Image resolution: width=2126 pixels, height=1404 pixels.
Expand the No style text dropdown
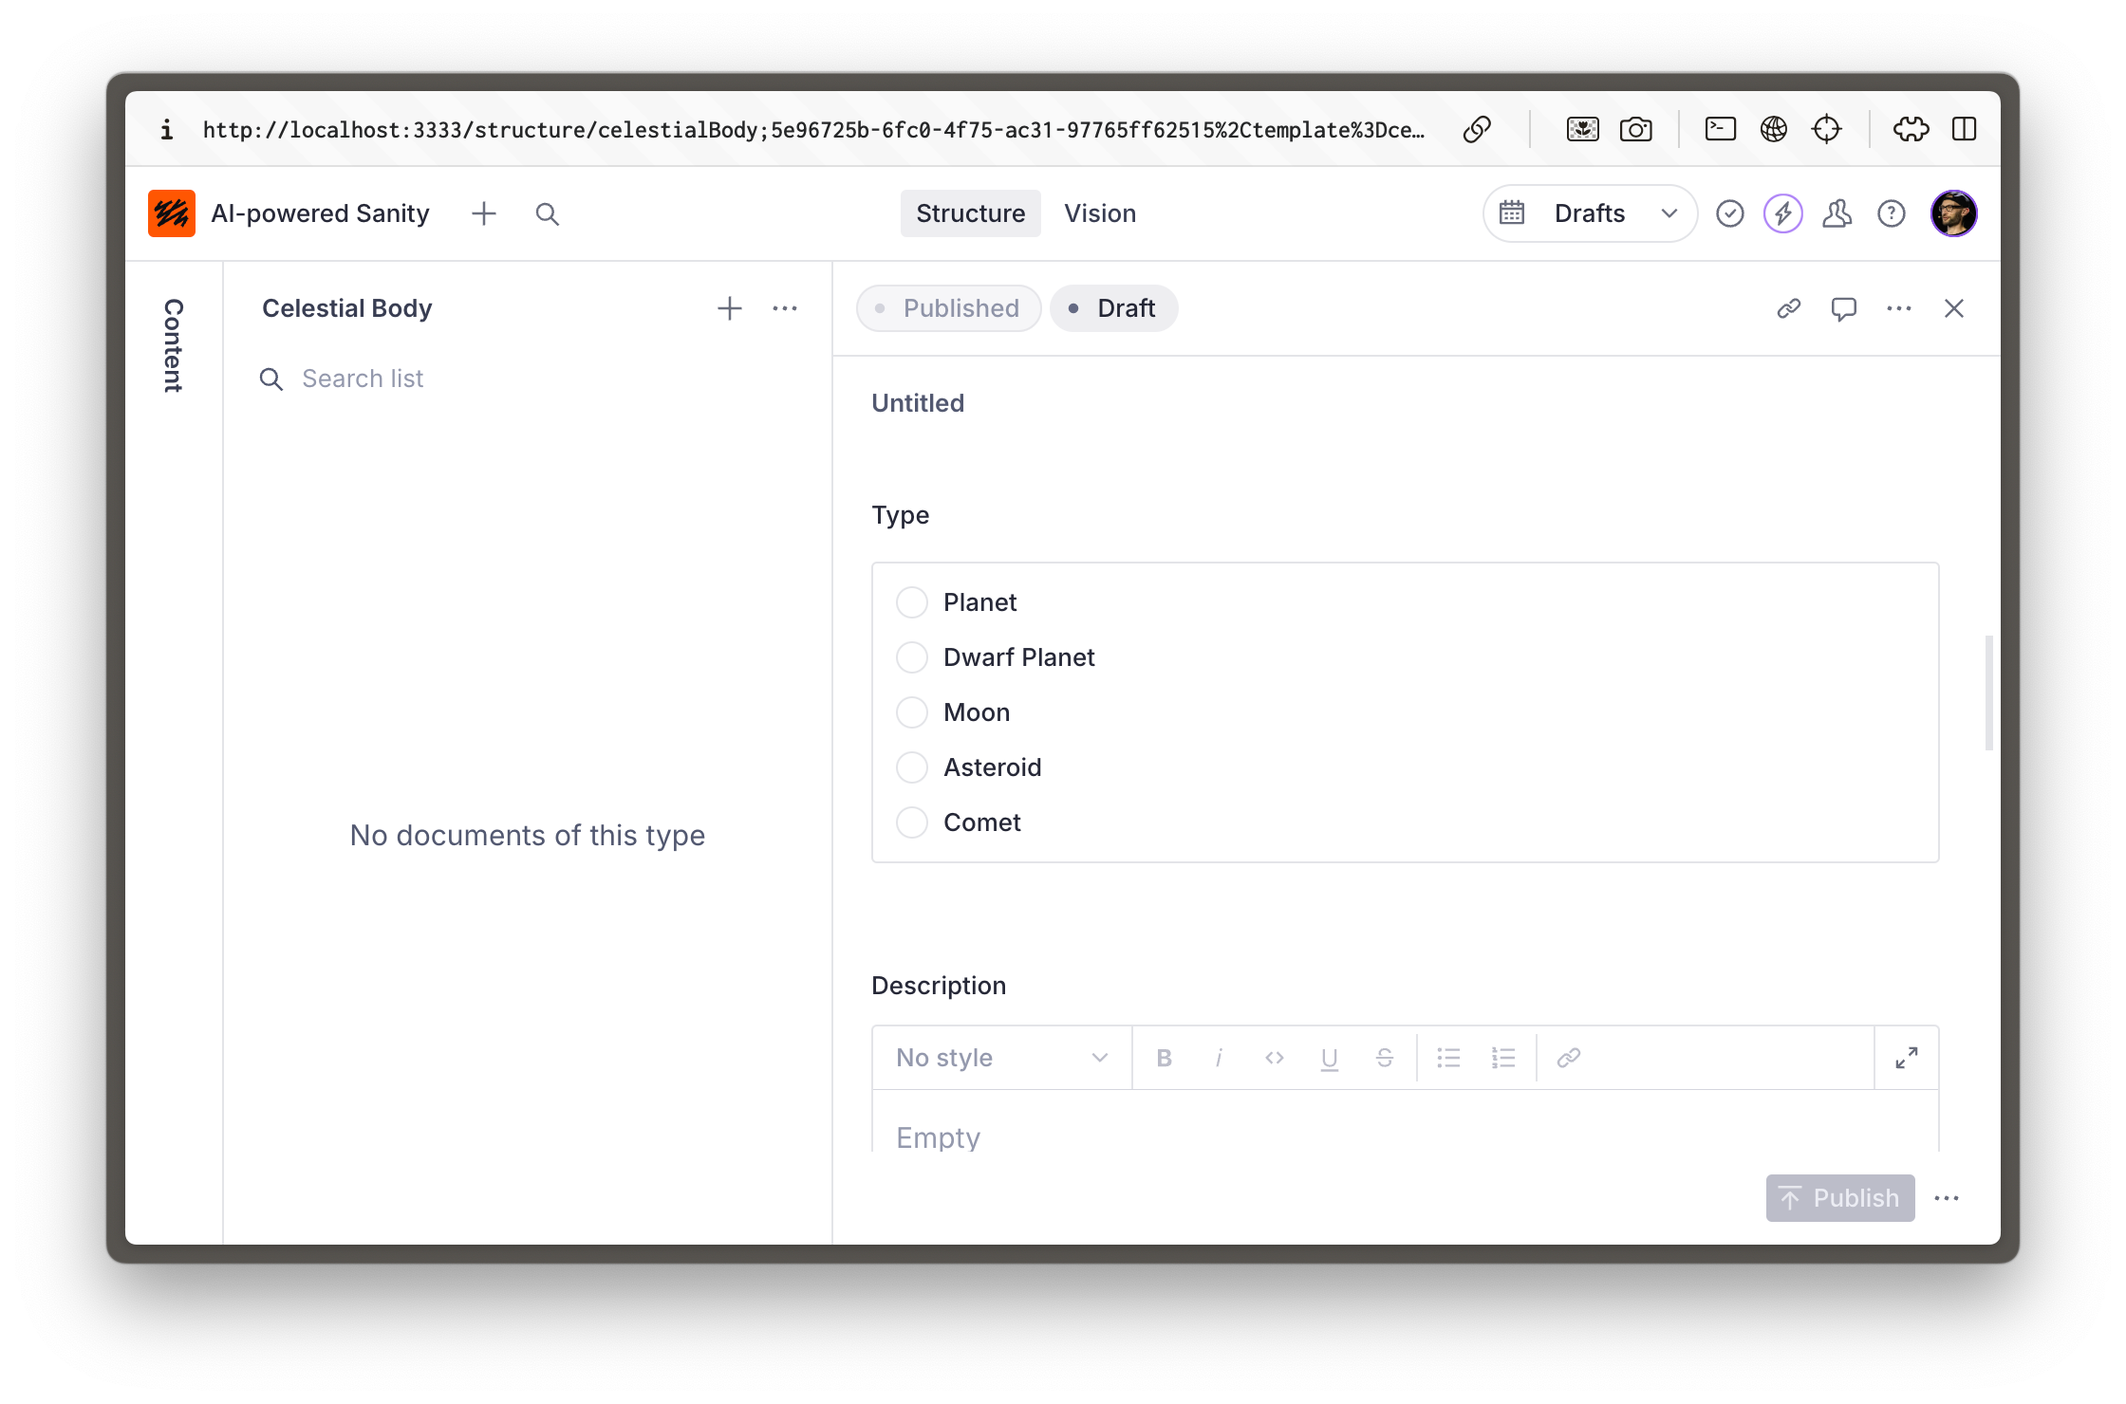tap(1001, 1058)
